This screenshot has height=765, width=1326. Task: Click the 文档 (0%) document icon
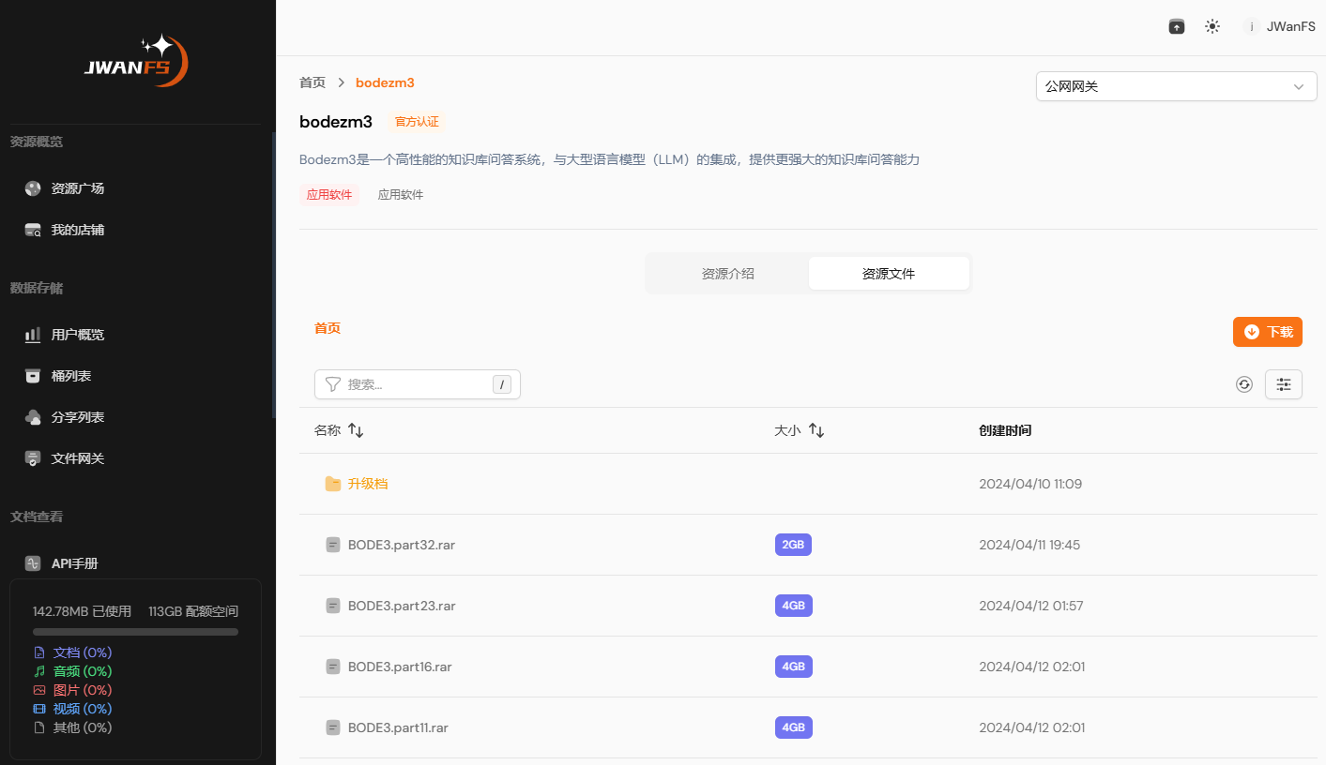pos(39,652)
